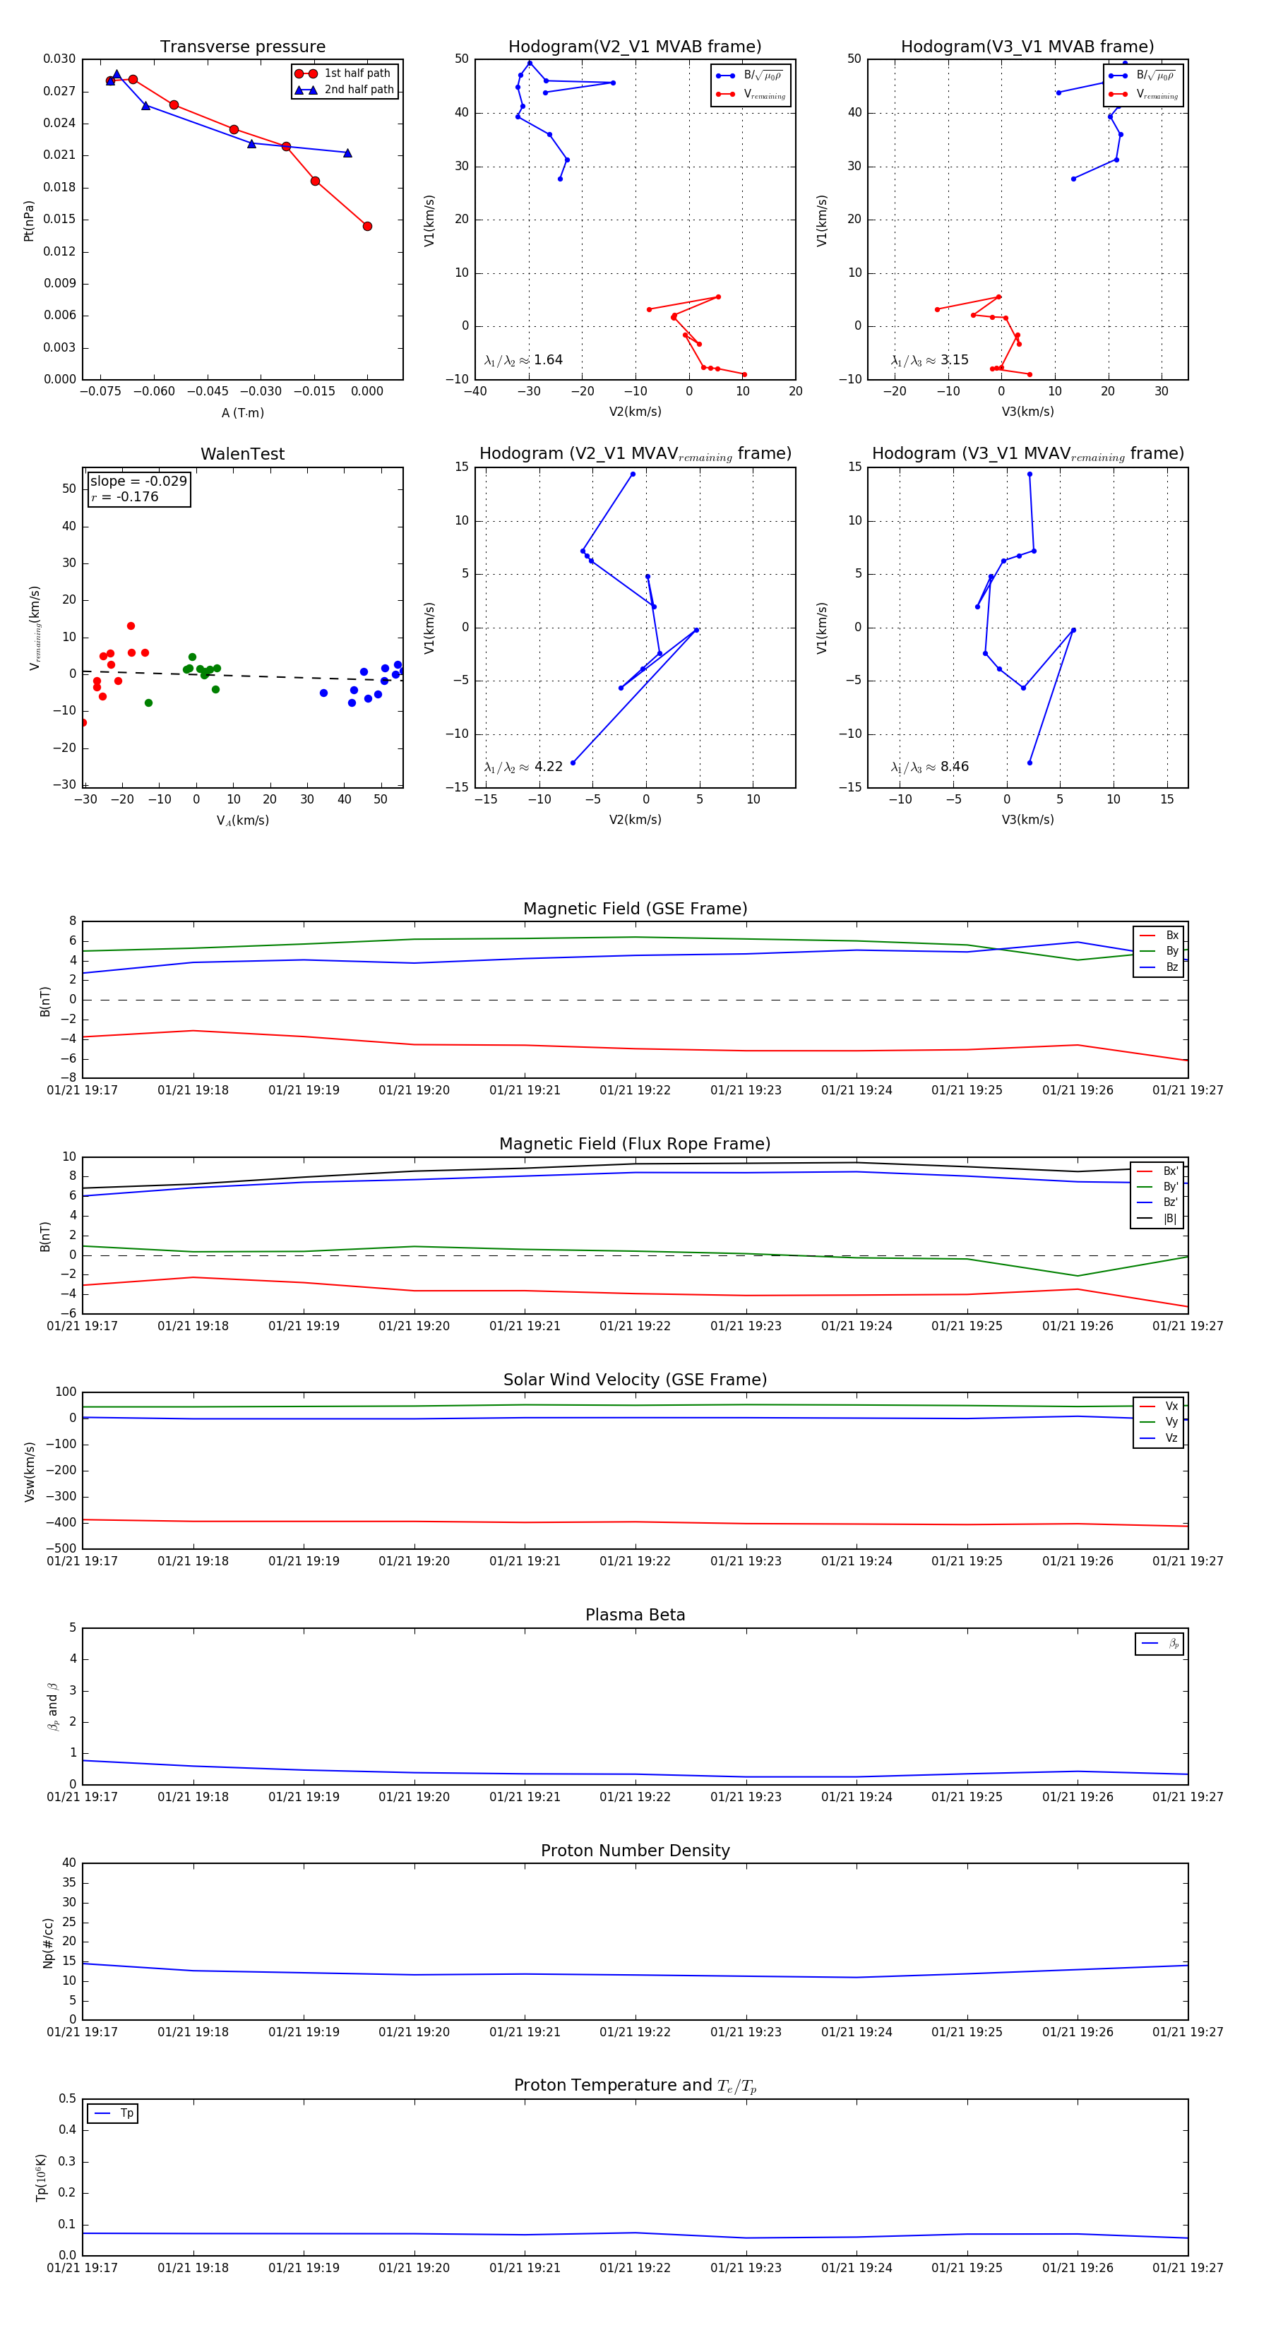Click 'Proton Temperature and Te/Tp' title
Viewport: 1271px width, 2330px height.
[x=635, y=2086]
